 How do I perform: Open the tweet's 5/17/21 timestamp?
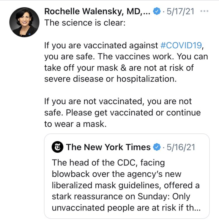(180, 12)
